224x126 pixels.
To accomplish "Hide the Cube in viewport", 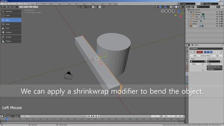I will pos(219,17).
